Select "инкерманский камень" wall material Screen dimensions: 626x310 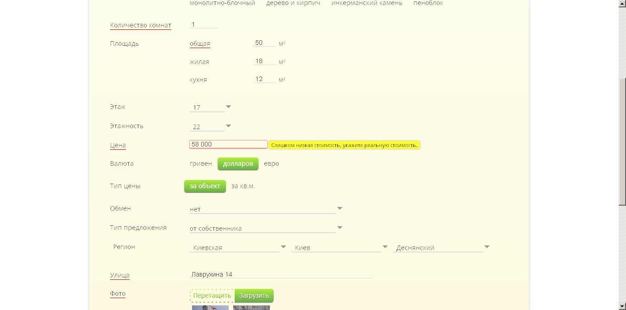367,3
